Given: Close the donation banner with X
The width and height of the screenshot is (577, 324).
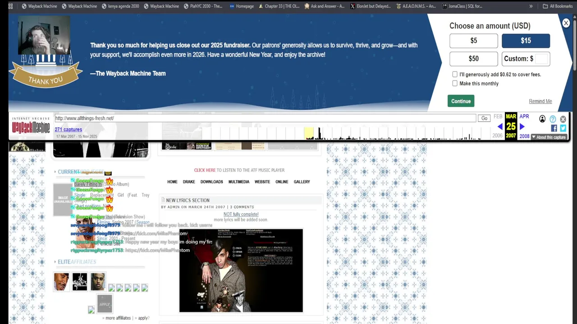Looking at the screenshot, I should pyautogui.click(x=566, y=23).
